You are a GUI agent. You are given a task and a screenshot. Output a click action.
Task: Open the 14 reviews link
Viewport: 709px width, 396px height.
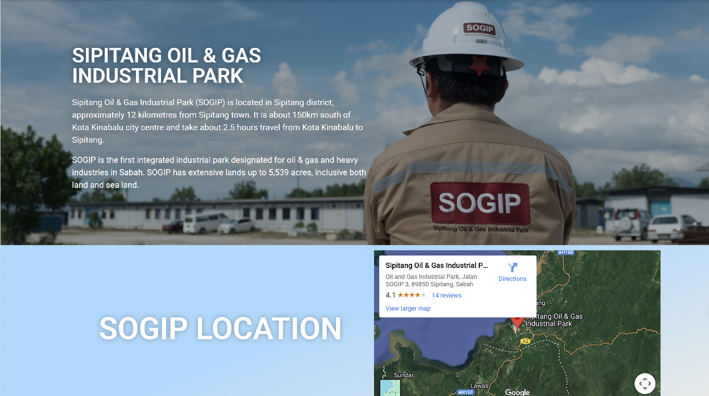446,296
